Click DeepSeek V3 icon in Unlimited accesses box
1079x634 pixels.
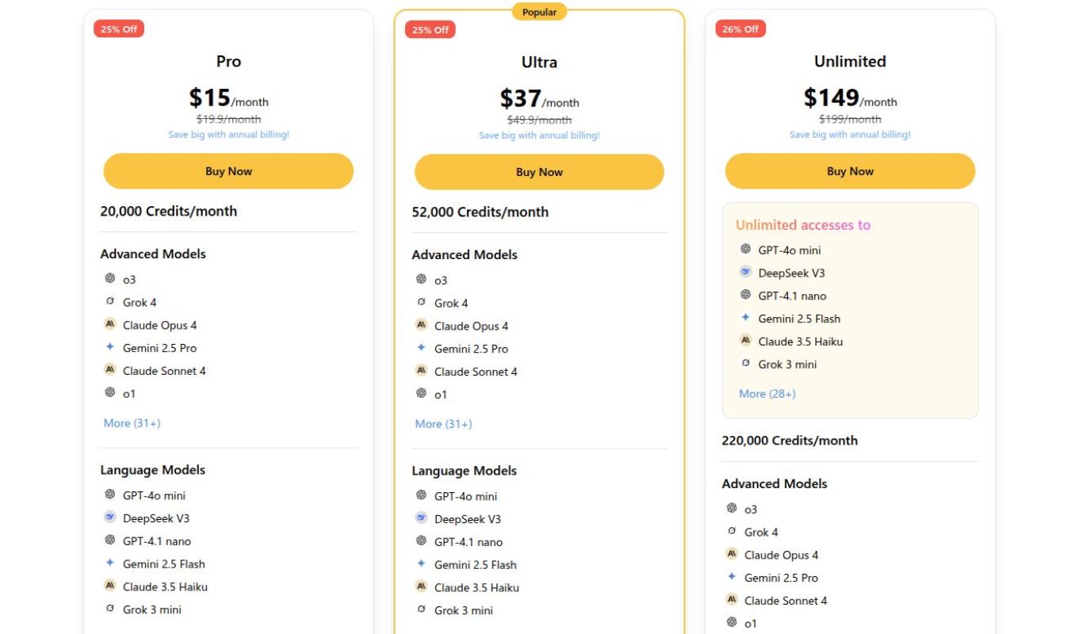coord(745,272)
